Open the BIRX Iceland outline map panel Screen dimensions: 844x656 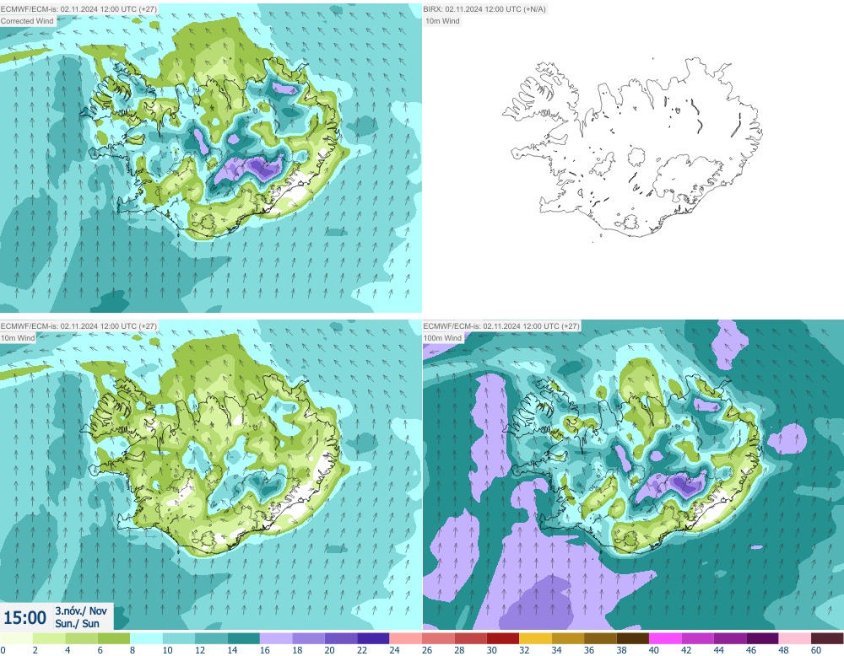click(633, 158)
